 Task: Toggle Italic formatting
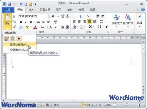pos(26,22)
